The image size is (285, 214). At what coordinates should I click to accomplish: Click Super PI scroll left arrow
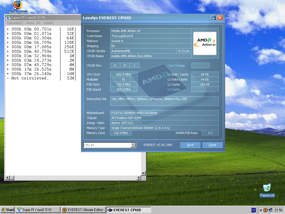8,177
